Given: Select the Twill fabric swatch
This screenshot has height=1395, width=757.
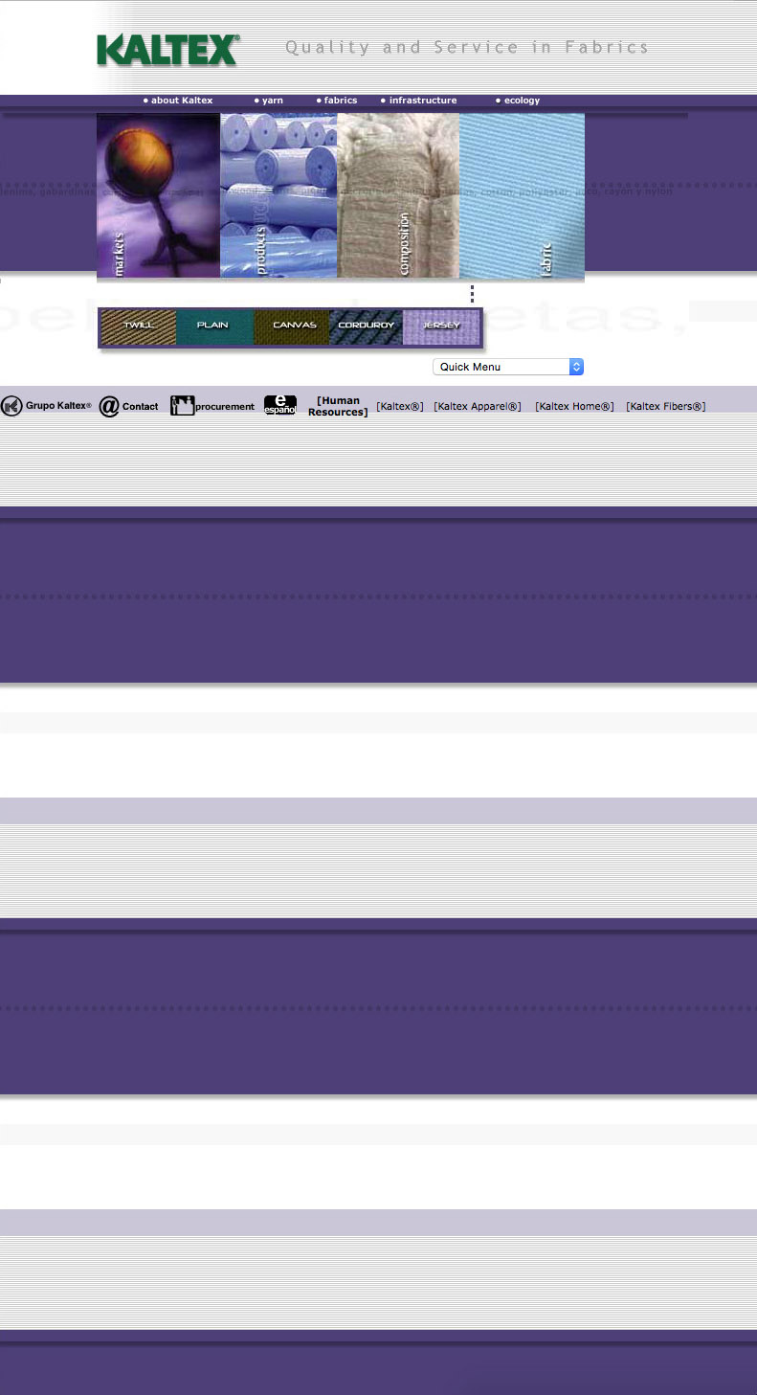Looking at the screenshot, I should tap(138, 326).
